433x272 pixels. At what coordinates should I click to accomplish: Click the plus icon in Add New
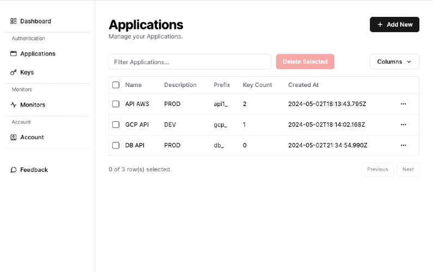[x=380, y=24]
